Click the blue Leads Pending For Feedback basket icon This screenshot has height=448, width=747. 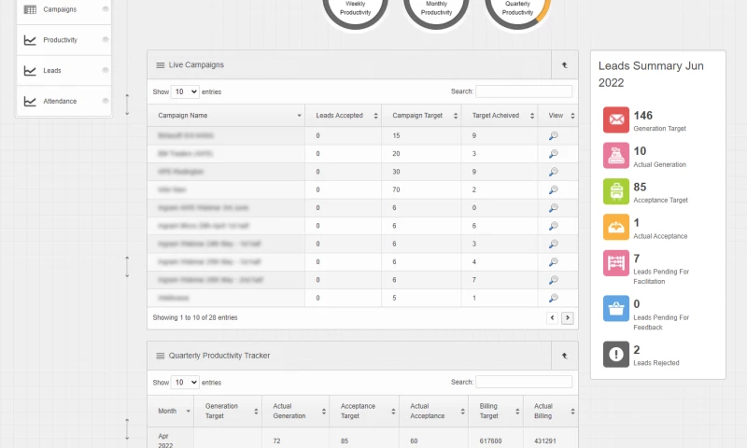pos(616,309)
